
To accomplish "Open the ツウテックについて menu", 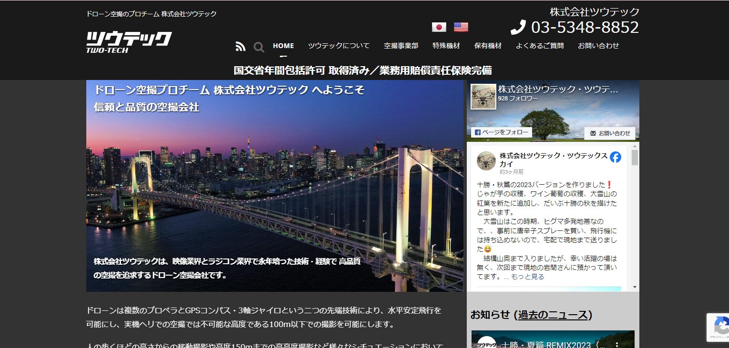I will pyautogui.click(x=339, y=46).
